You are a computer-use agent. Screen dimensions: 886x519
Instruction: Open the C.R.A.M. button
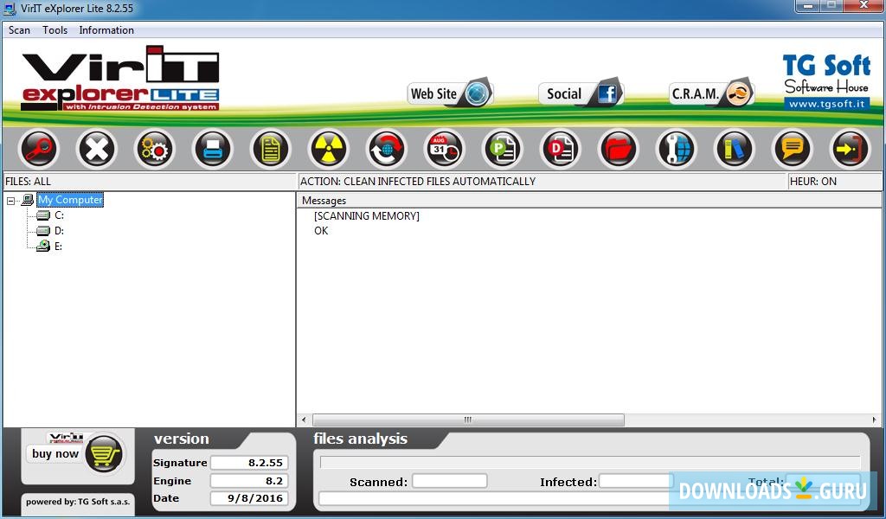(712, 93)
